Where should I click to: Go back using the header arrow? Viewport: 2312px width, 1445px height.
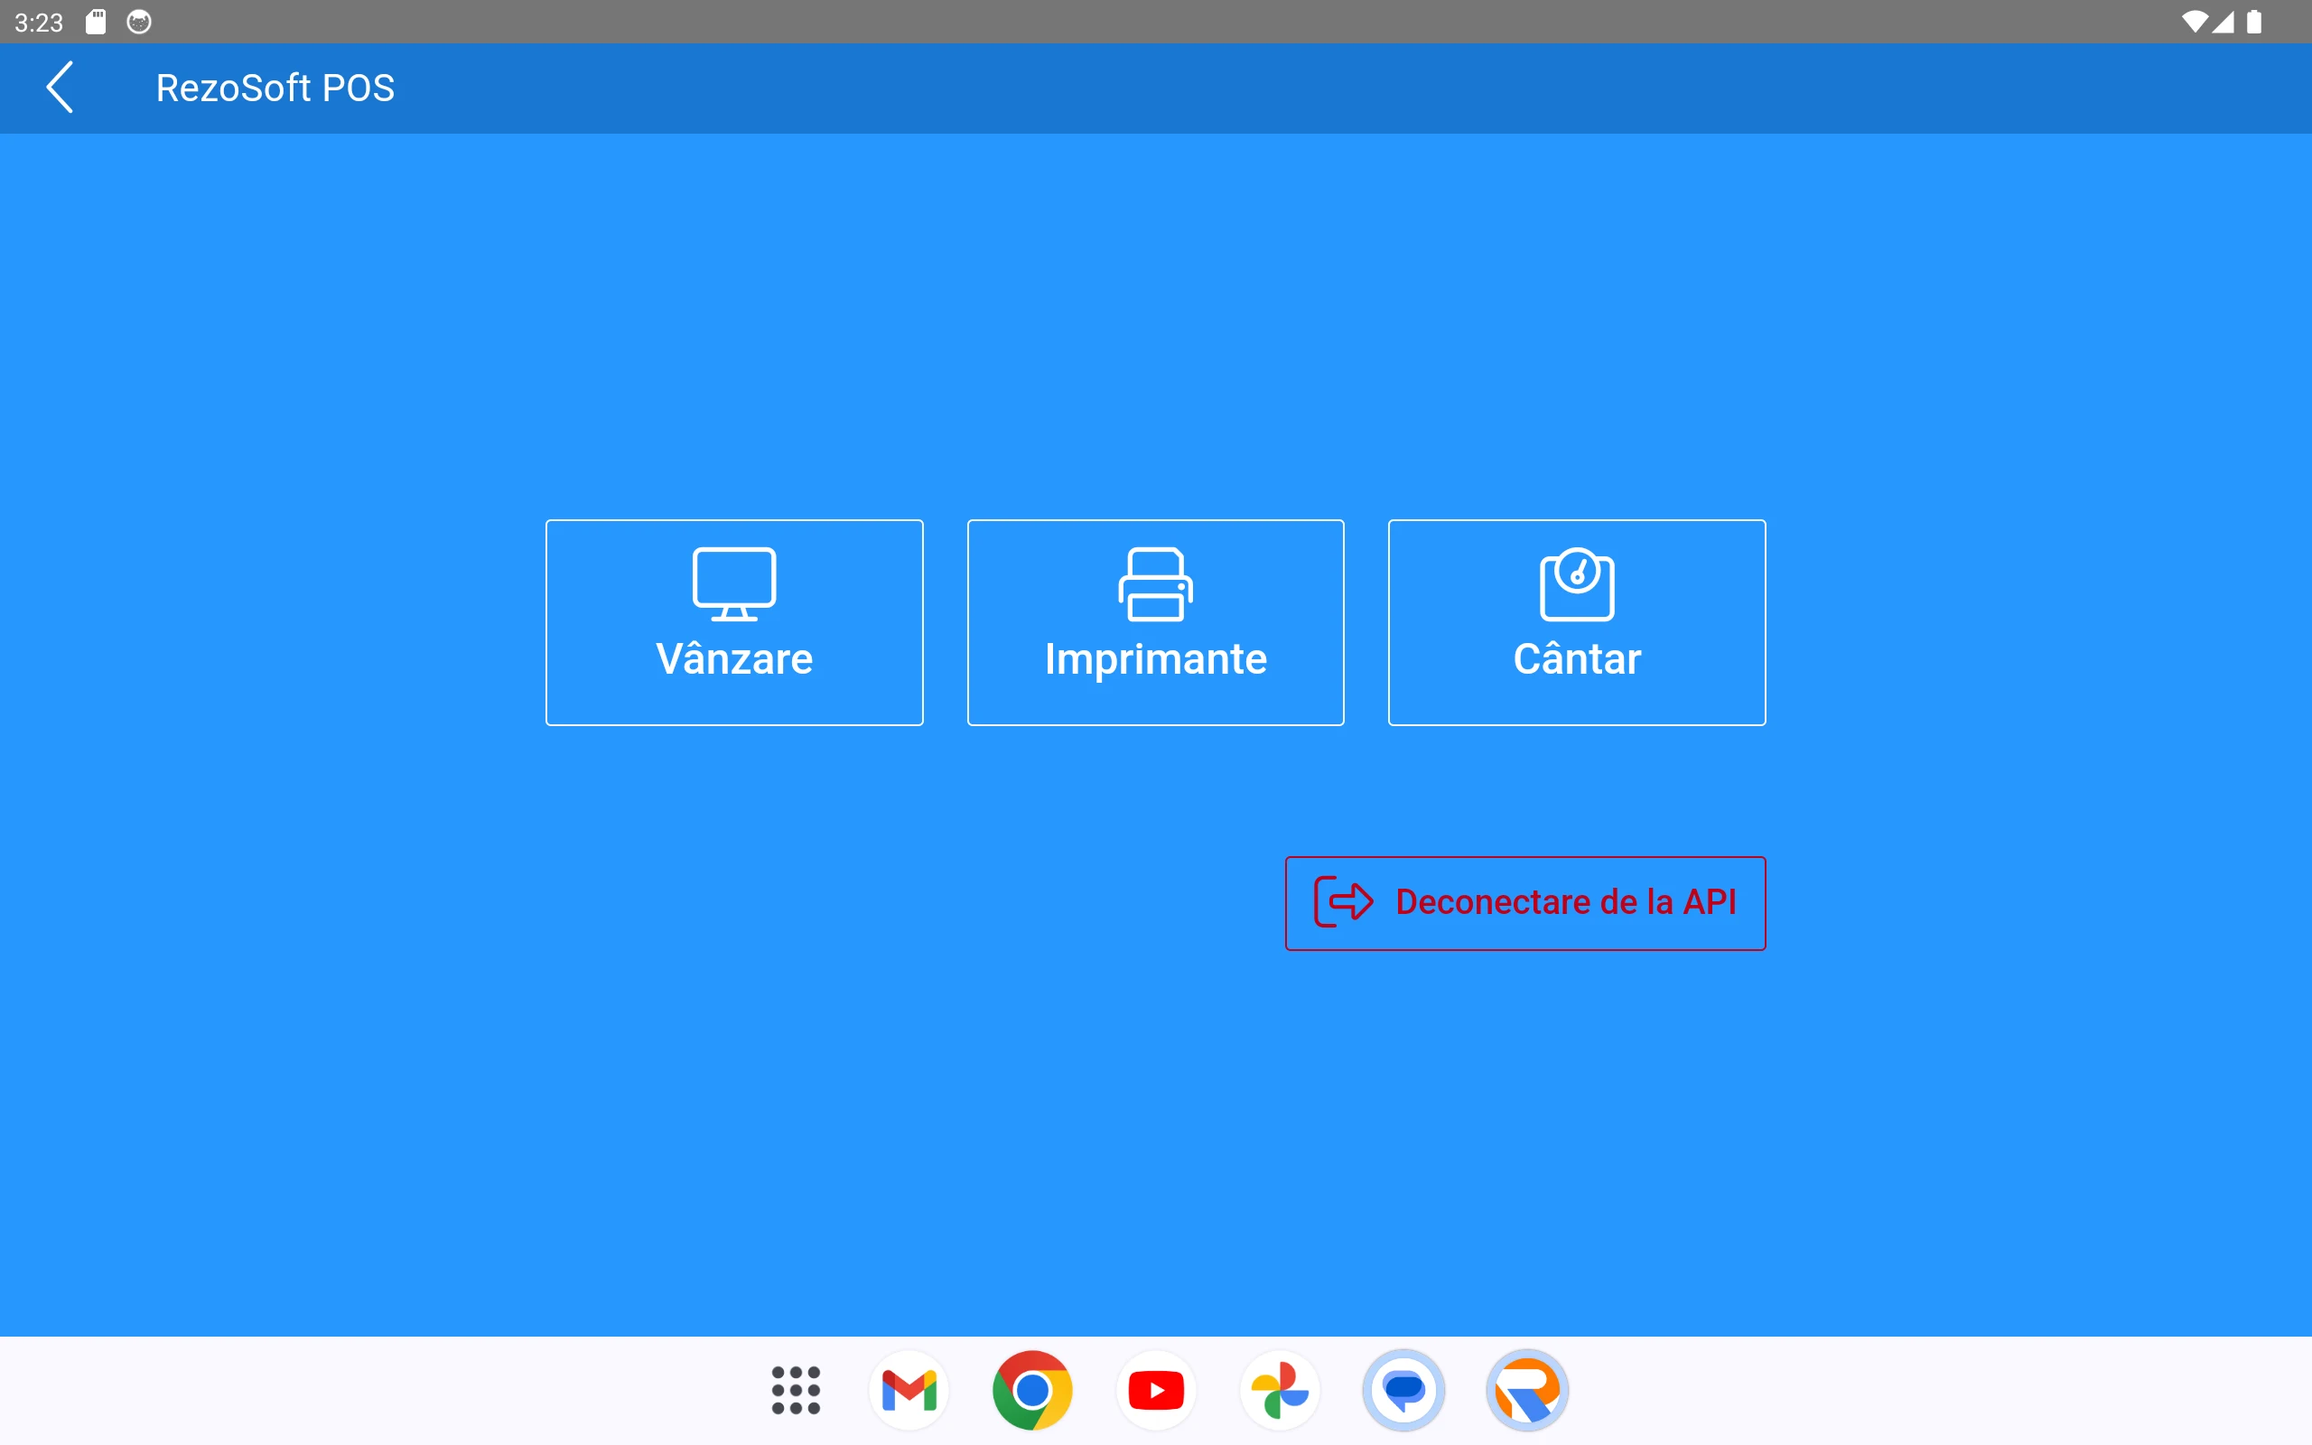60,88
